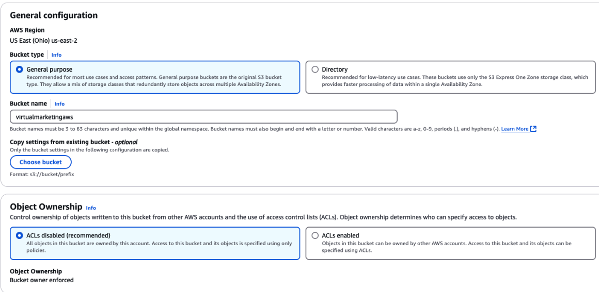Focus the Bucket name input field
599x292 pixels.
tap(203, 117)
